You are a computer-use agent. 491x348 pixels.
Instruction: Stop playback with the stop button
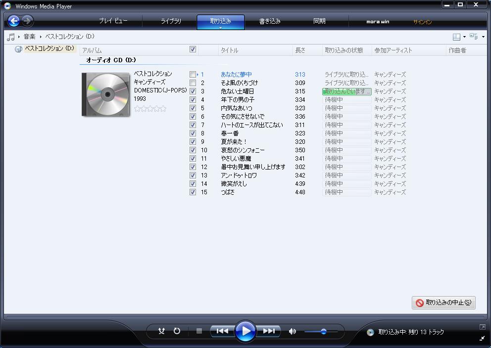[x=199, y=331]
